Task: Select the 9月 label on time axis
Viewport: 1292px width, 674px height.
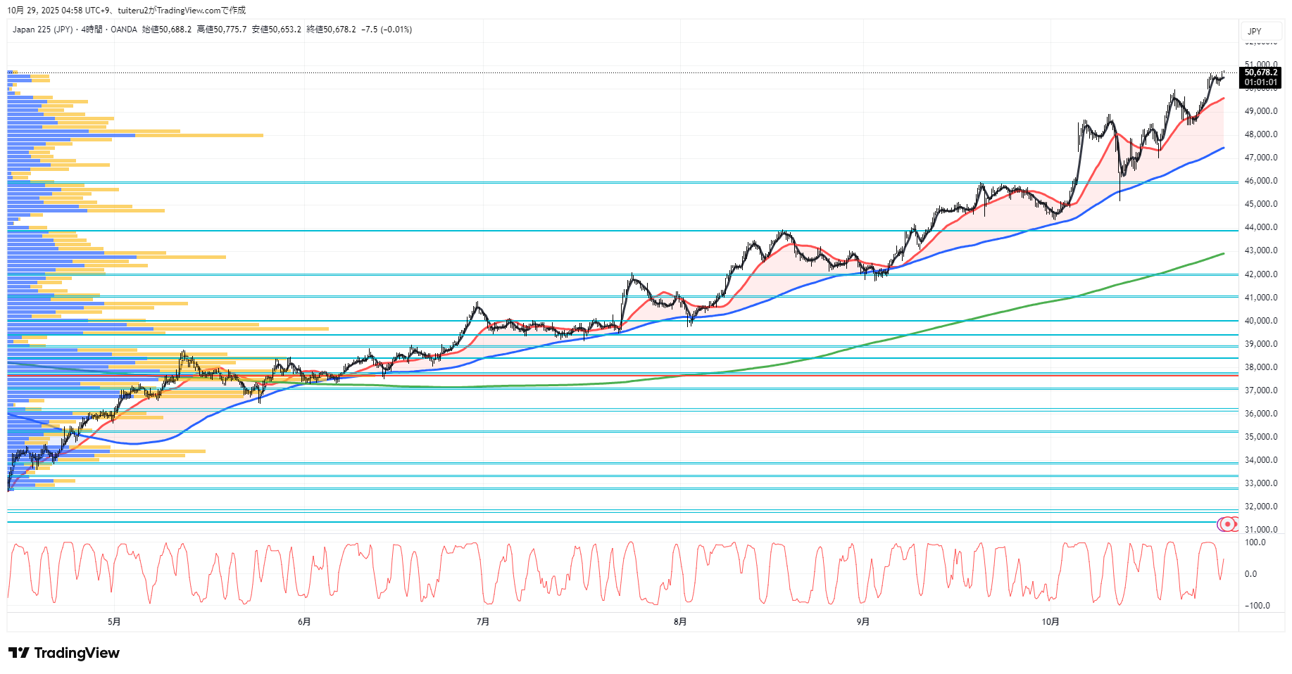Action: [863, 621]
